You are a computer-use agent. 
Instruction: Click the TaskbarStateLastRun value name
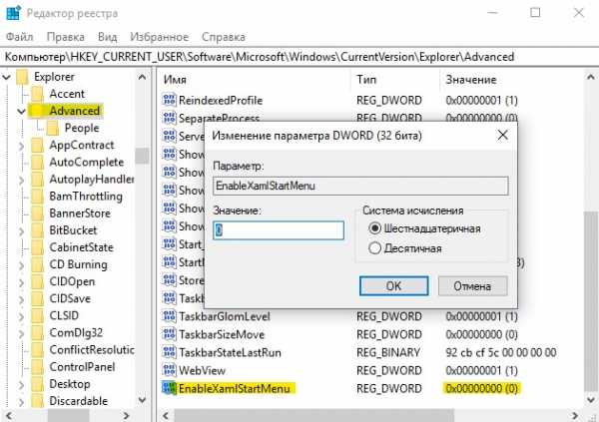[230, 352]
